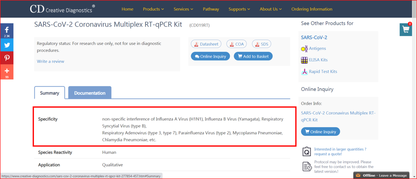
Task: Select the Summary tab
Action: coord(50,93)
